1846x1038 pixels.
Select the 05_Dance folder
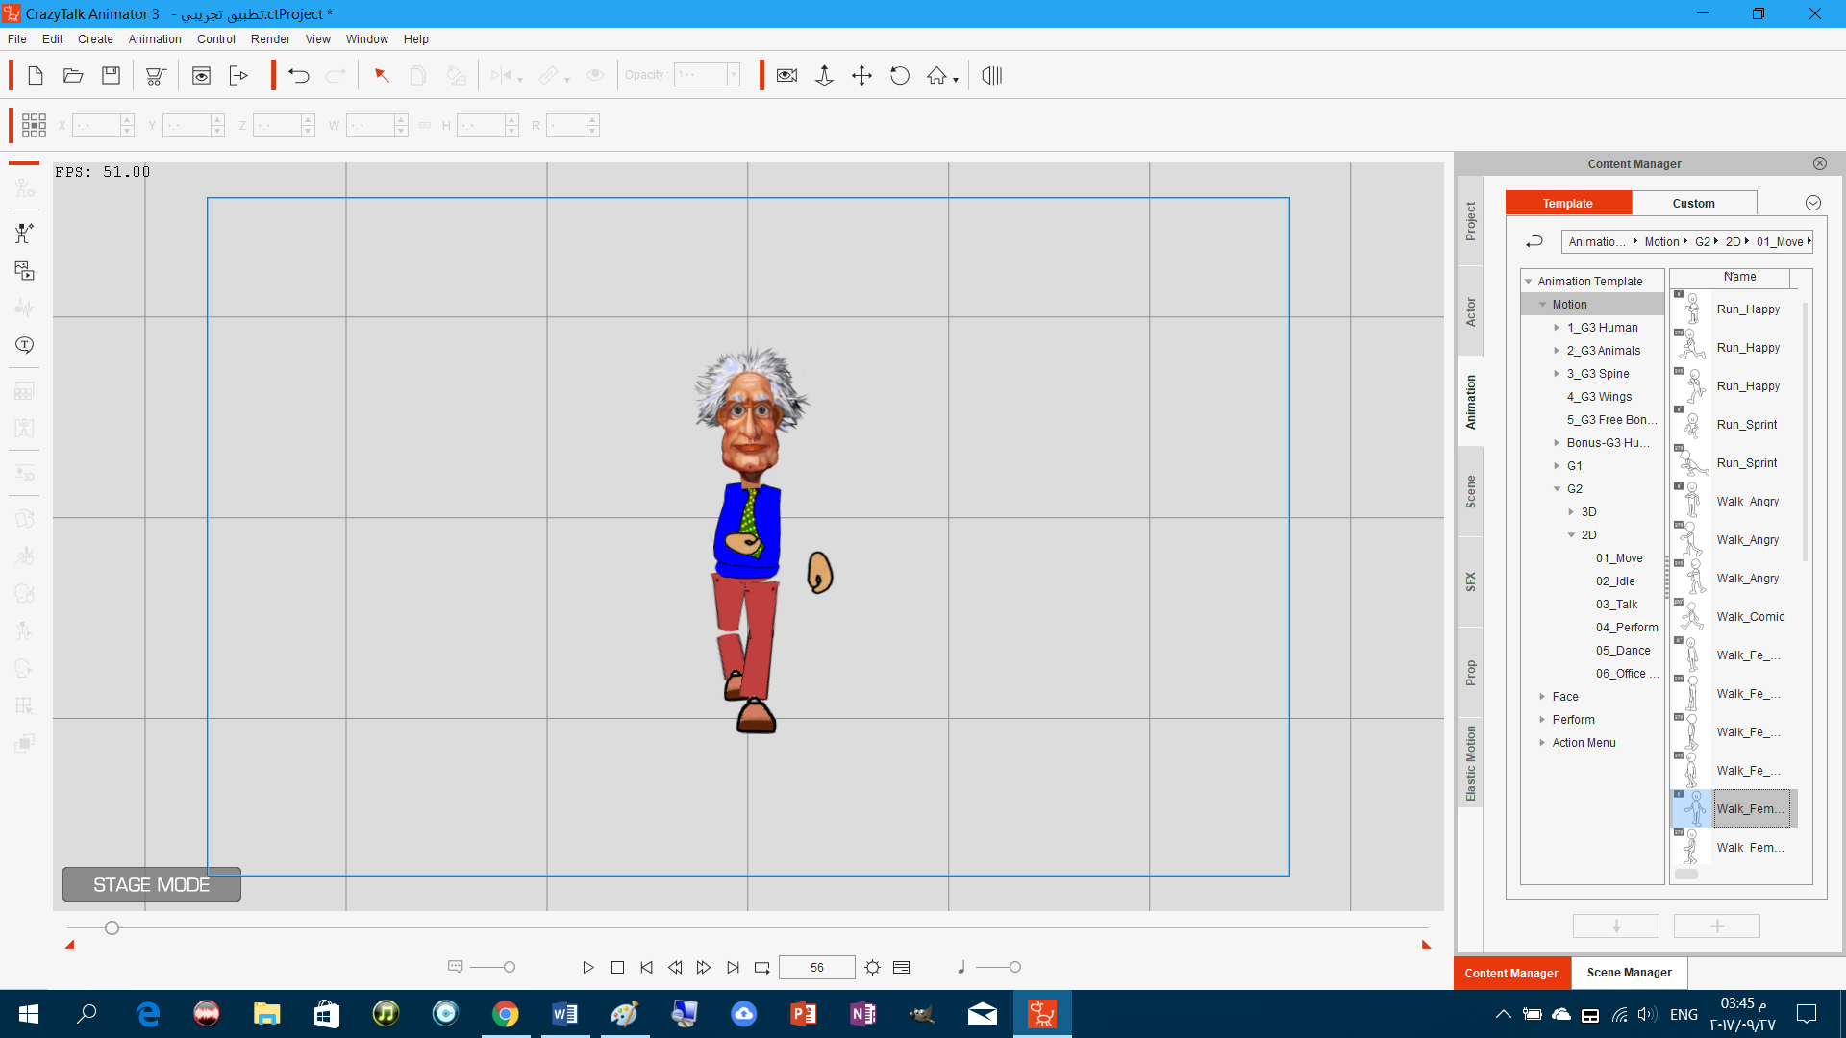[x=1623, y=651]
